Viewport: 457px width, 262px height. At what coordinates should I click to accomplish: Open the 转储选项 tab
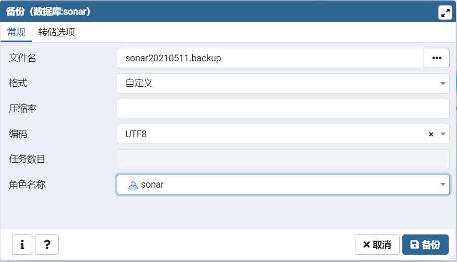click(x=57, y=32)
